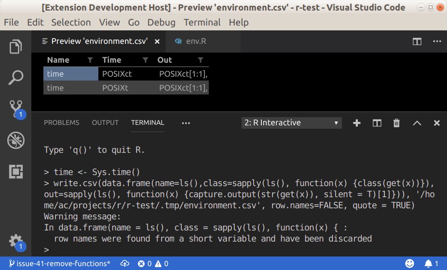447x270 pixels.
Task: Open the Debug menu
Action: (x=162, y=22)
